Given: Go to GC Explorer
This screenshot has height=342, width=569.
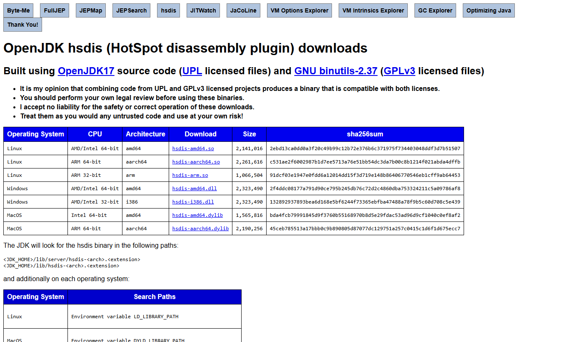Looking at the screenshot, I should [x=435, y=10].
